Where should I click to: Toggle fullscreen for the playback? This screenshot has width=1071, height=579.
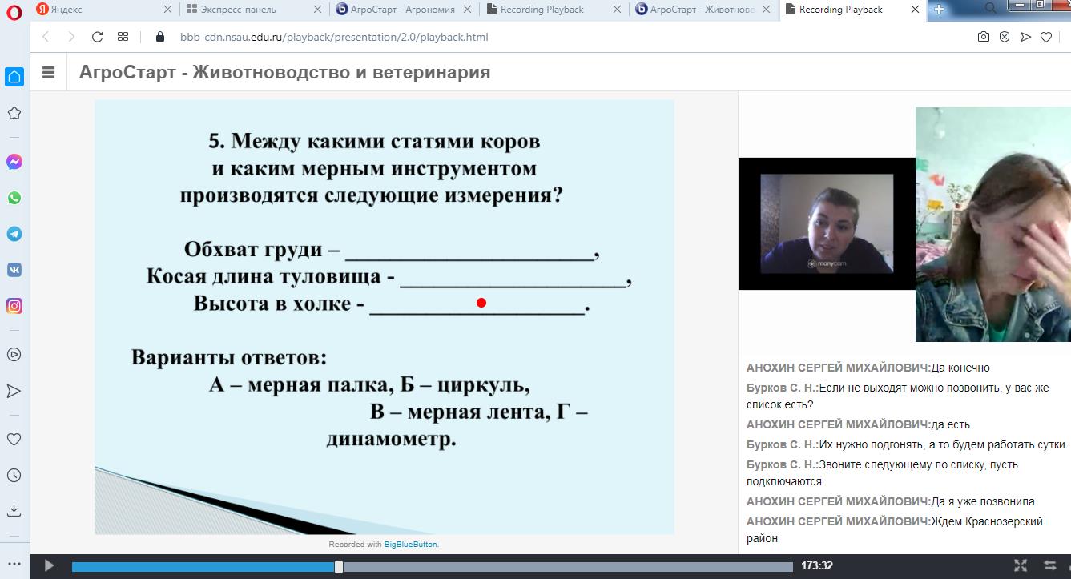pyautogui.click(x=1020, y=565)
